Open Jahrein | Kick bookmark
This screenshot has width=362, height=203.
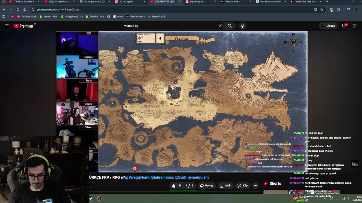[49, 17]
